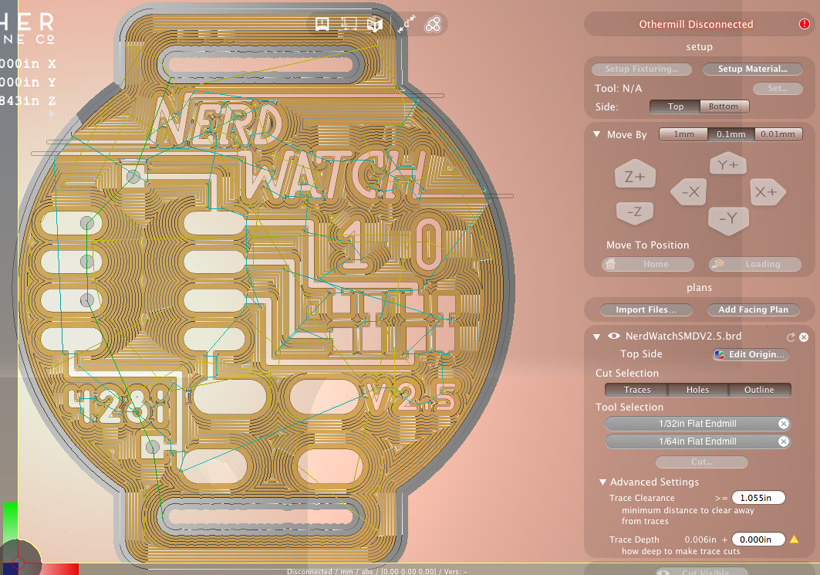Click the Othermill Disconnected status bar
Image resolution: width=820 pixels, height=575 pixels.
tap(699, 24)
